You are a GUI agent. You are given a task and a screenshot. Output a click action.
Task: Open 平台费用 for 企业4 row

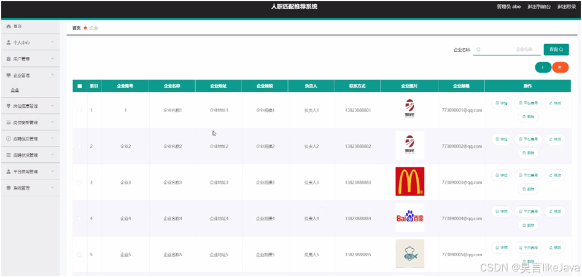tap(528, 211)
